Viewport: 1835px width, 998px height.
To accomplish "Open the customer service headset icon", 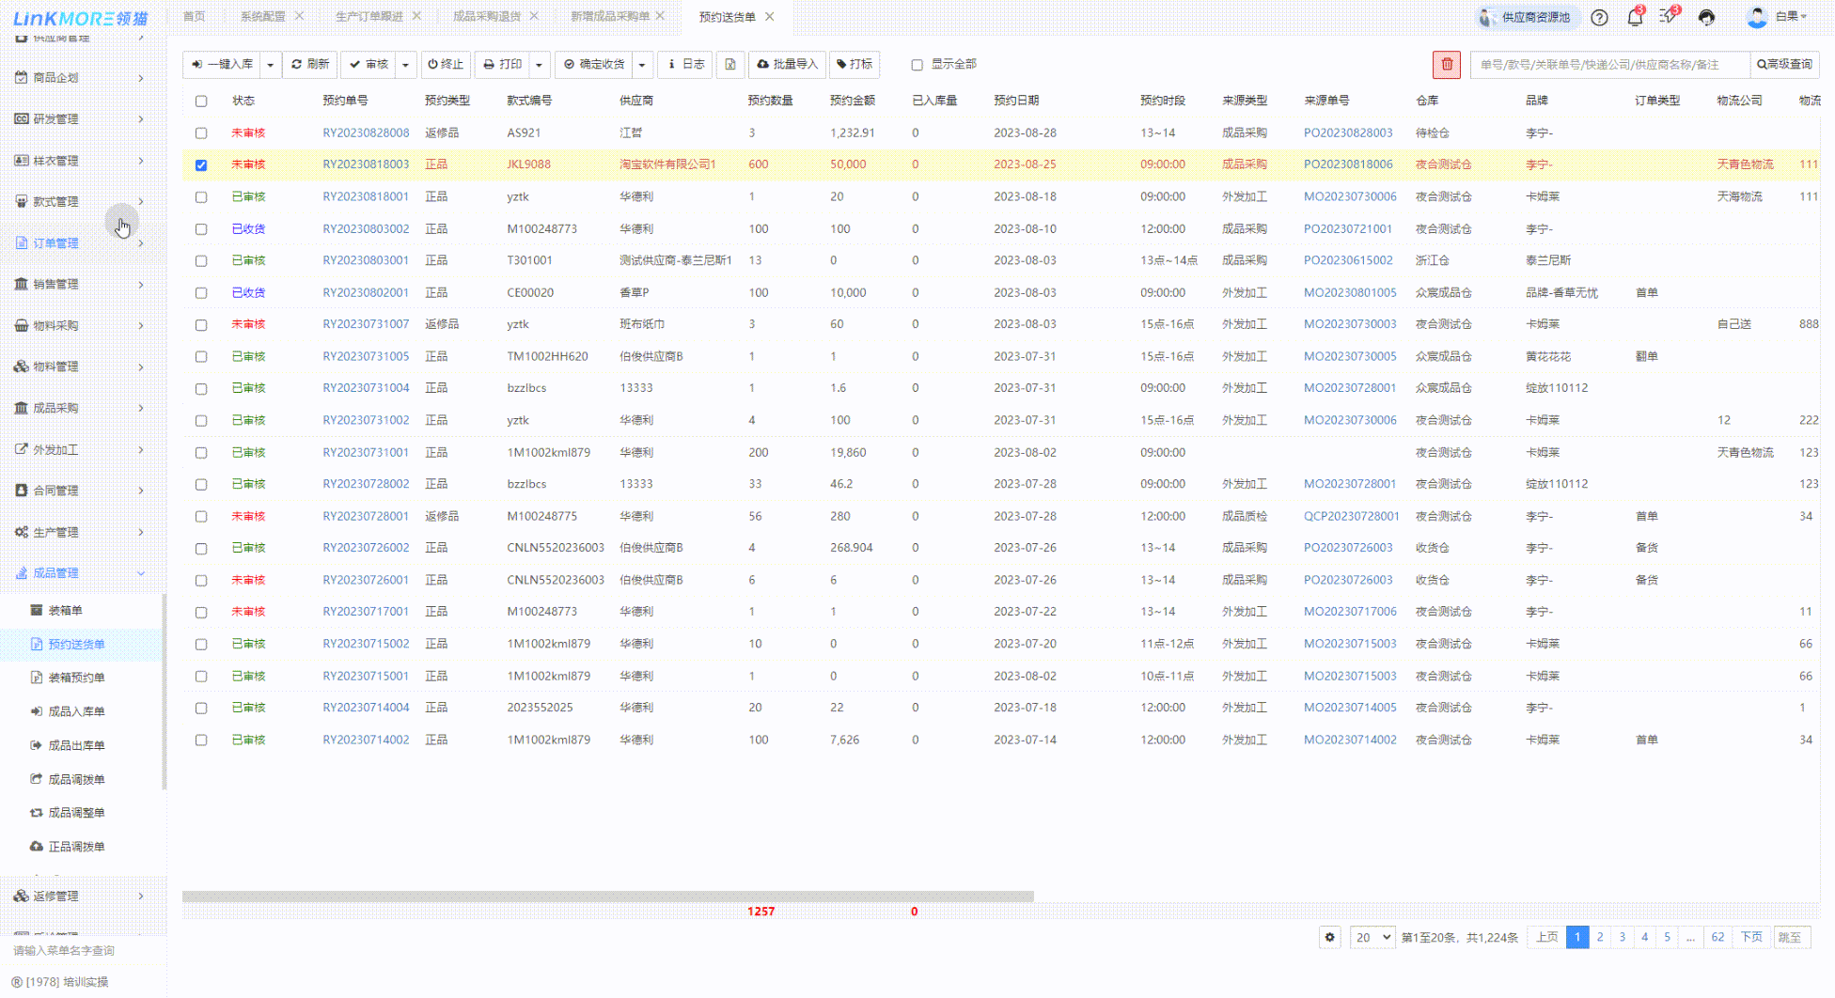I will pos(1706,17).
